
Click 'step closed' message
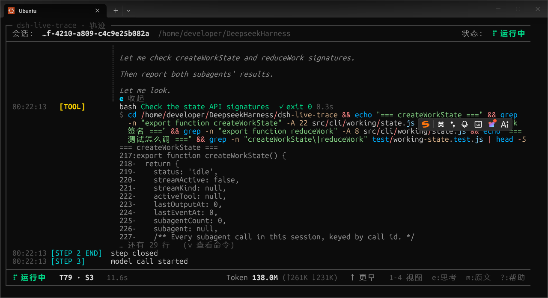[x=134, y=253]
